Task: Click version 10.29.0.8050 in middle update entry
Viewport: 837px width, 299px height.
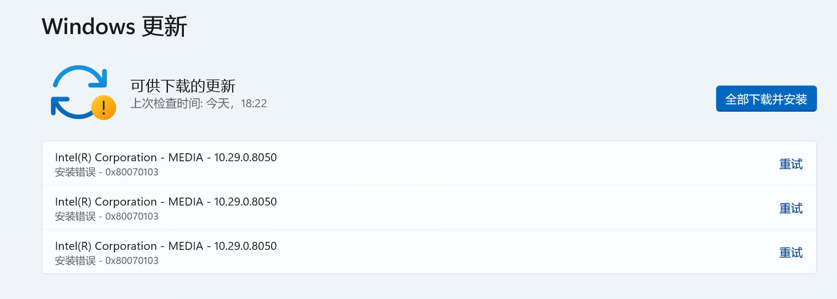Action: click(x=245, y=202)
